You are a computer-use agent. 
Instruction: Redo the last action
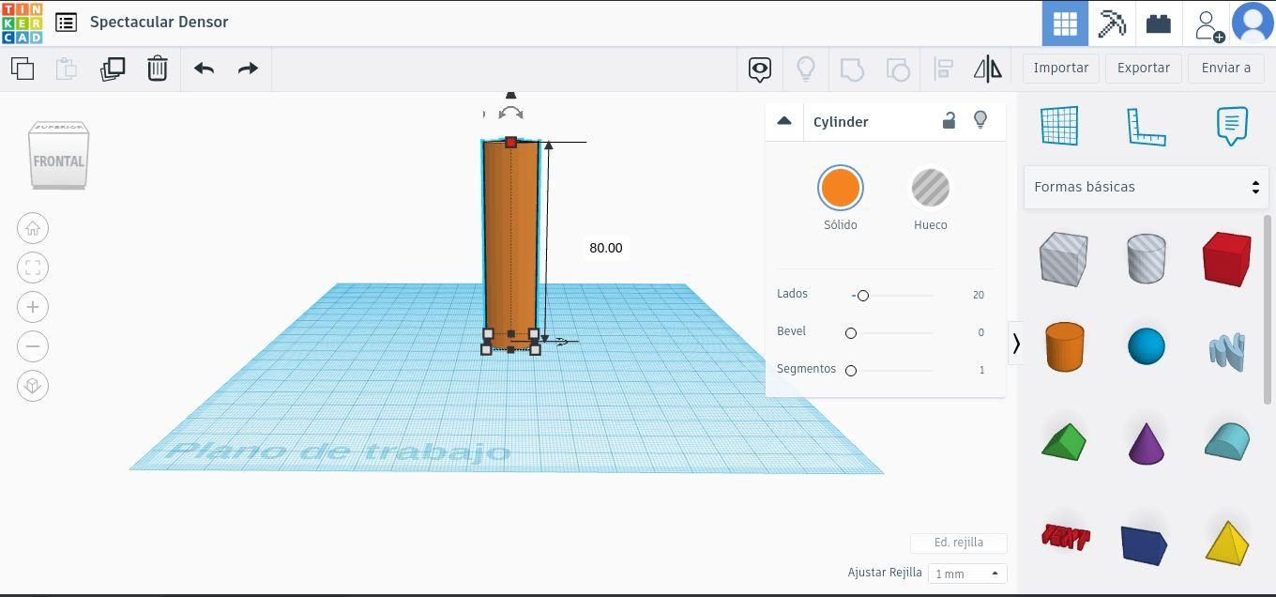coord(248,69)
